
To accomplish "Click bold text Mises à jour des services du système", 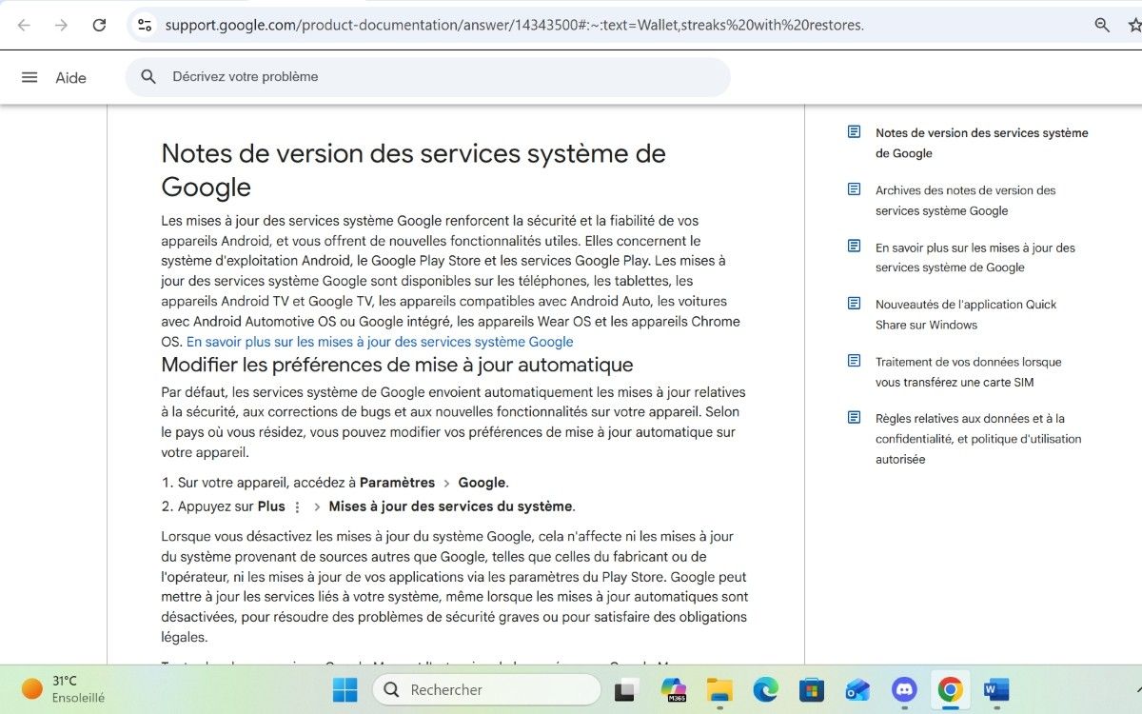I will pyautogui.click(x=450, y=506).
